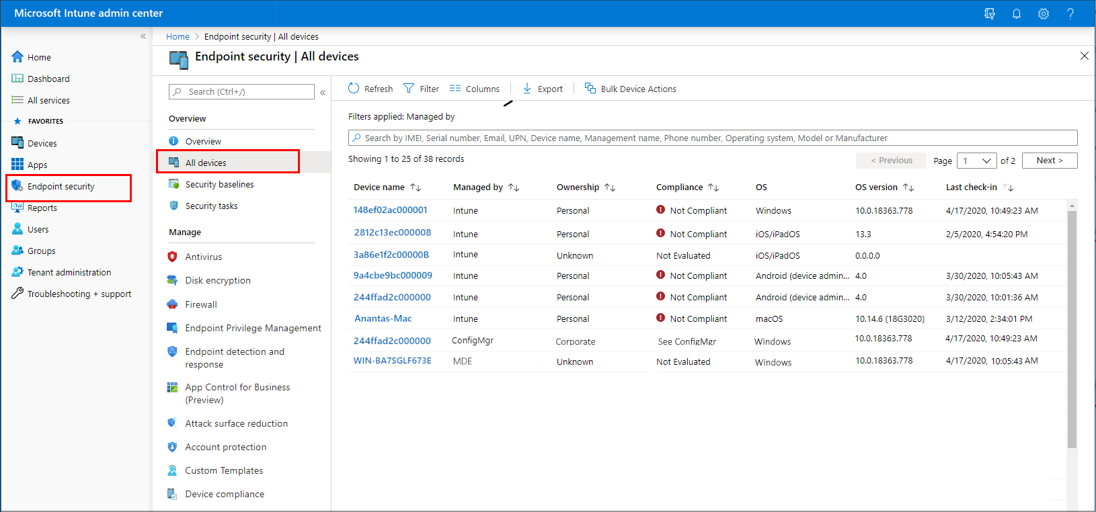Open Security baselines menu item
Screen dimensions: 1096x512
click(219, 184)
